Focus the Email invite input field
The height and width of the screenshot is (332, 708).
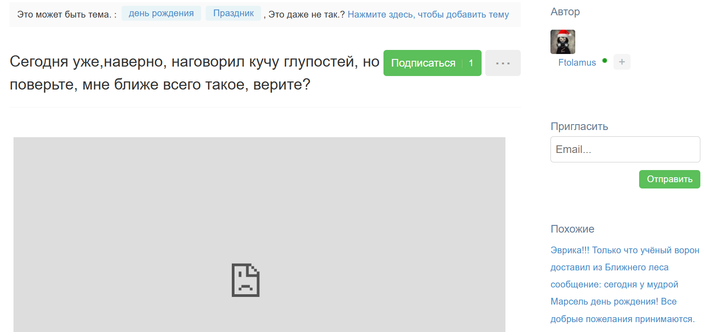625,149
